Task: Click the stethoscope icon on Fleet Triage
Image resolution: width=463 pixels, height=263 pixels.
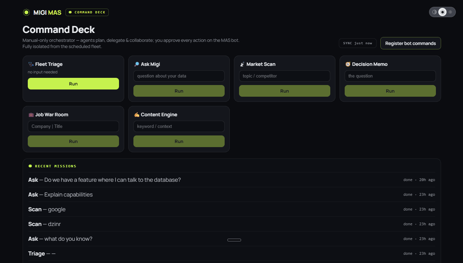Action: pyautogui.click(x=31, y=64)
